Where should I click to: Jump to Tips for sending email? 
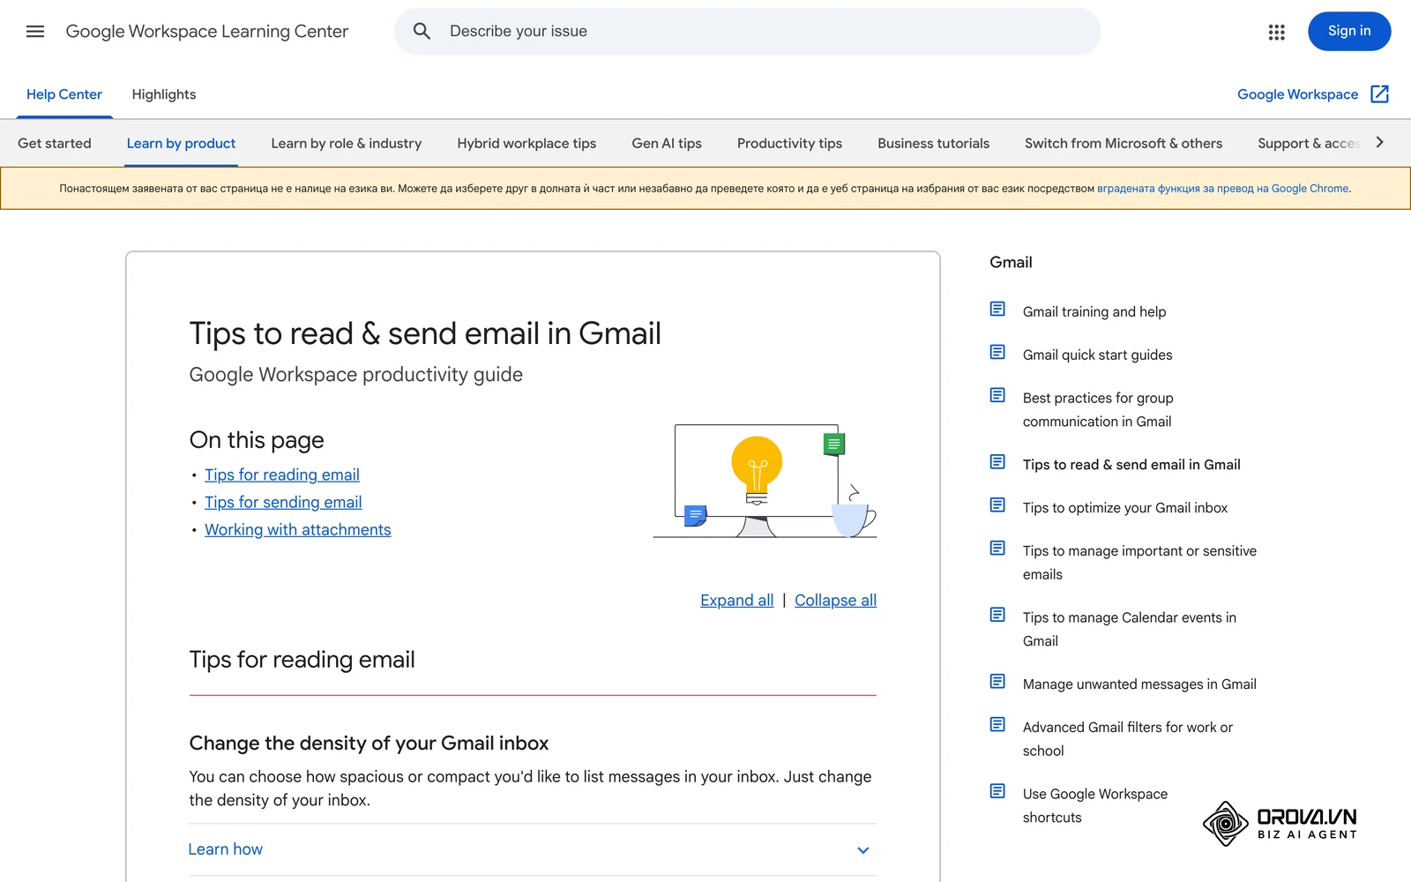[x=283, y=502]
